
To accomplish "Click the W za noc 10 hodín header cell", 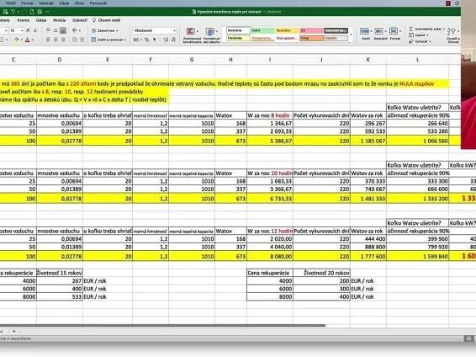I will click(270, 173).
